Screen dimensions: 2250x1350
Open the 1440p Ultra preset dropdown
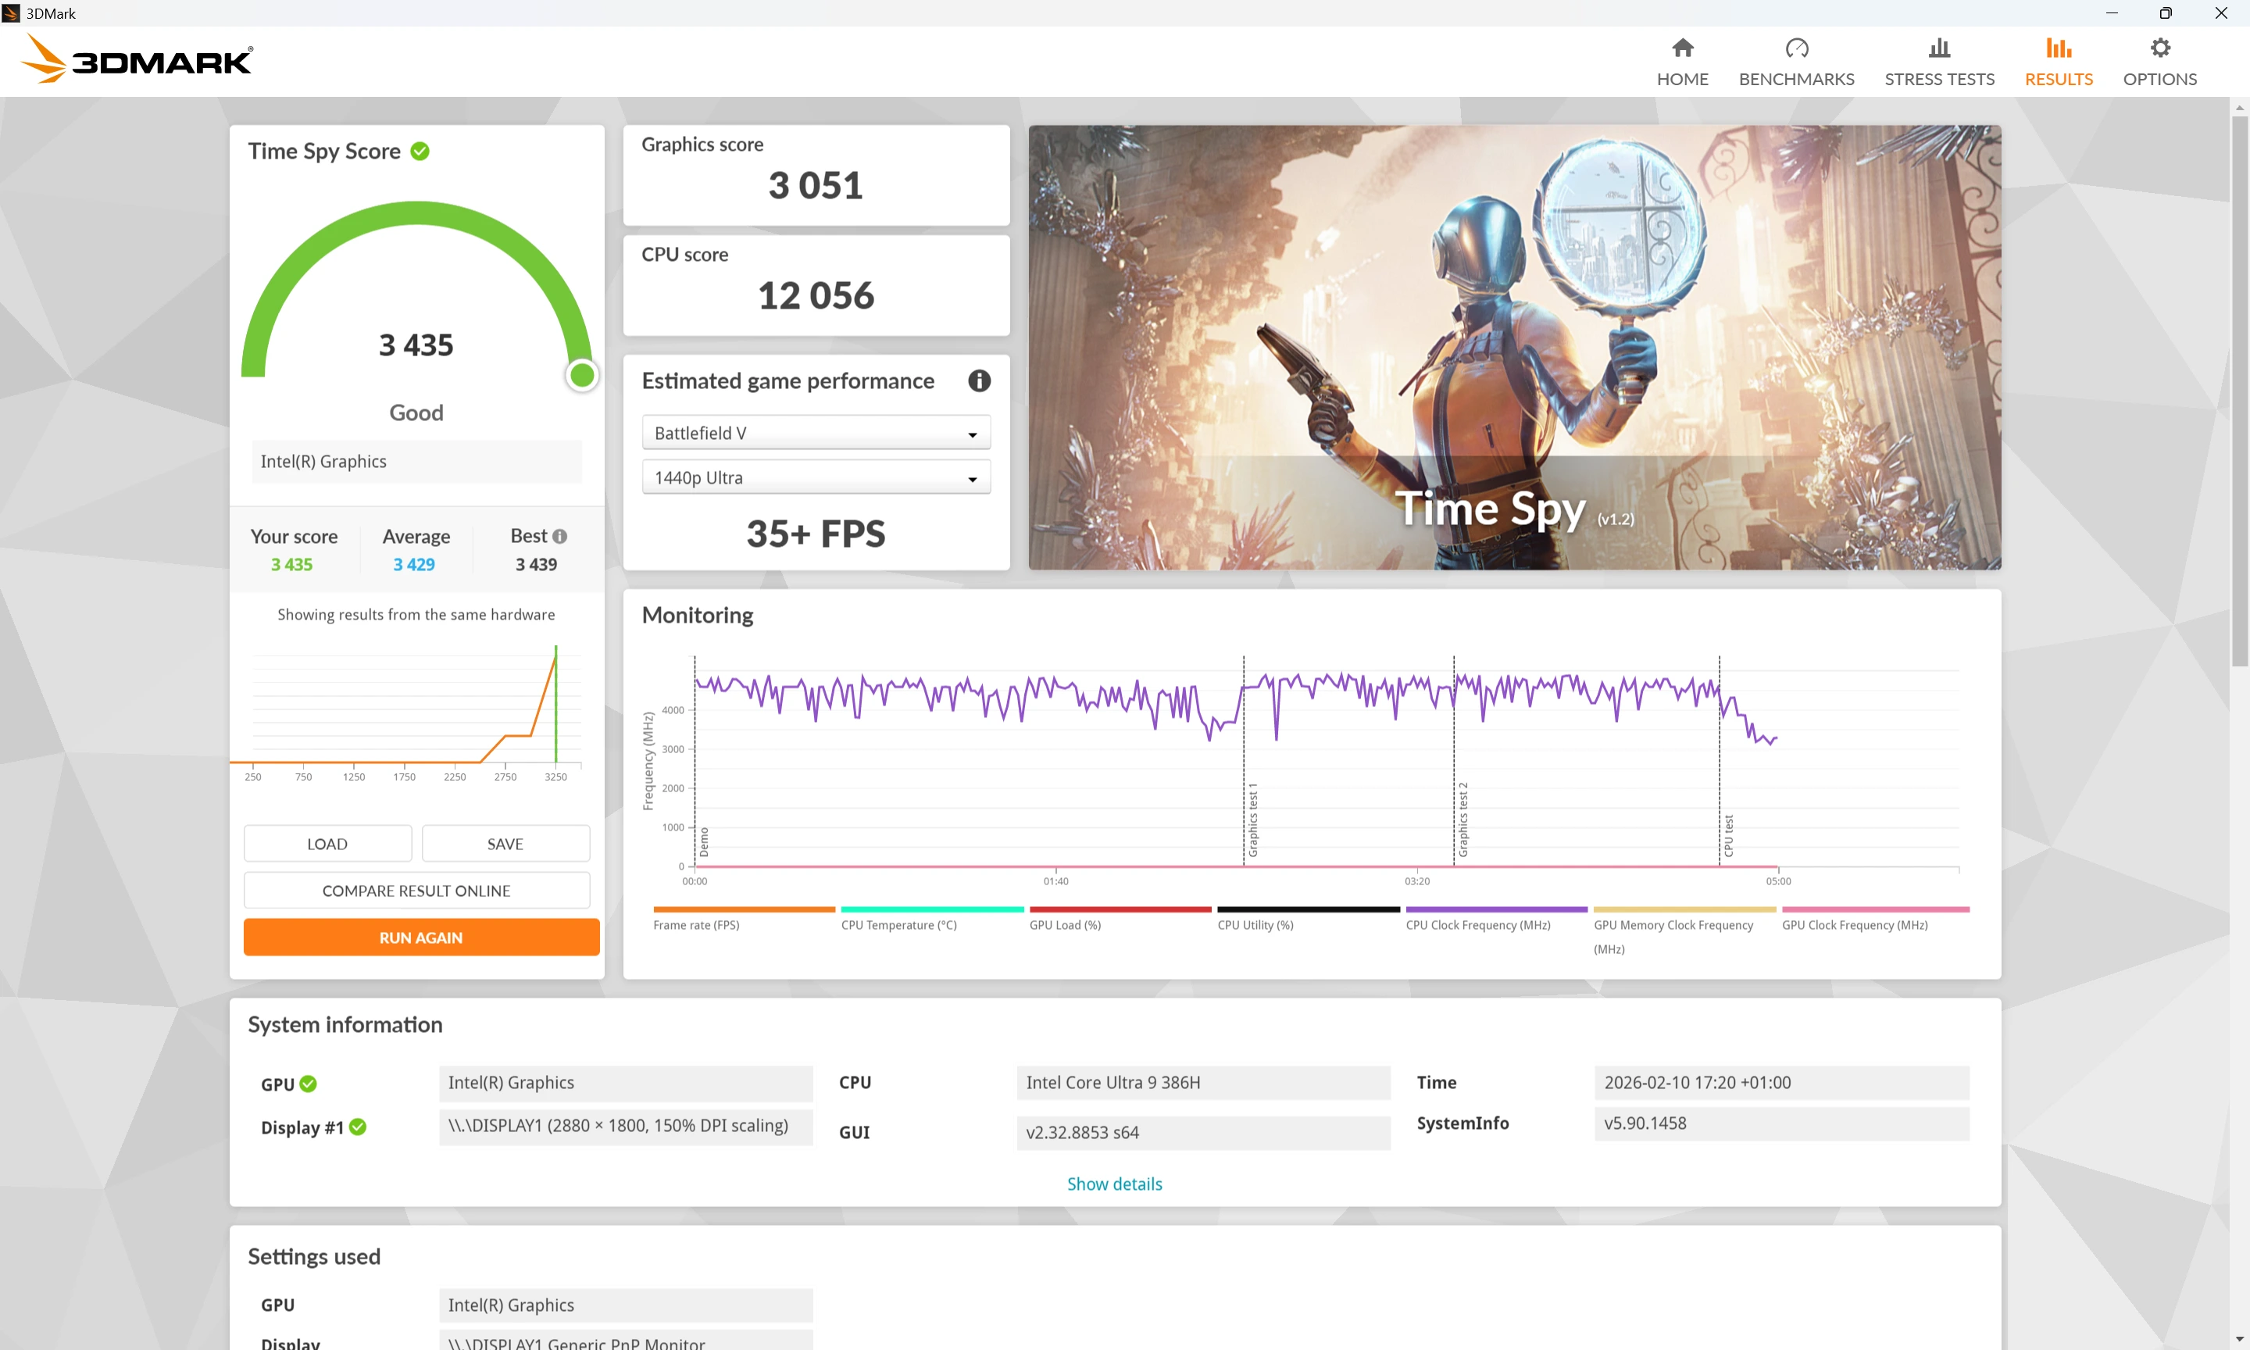coord(815,477)
